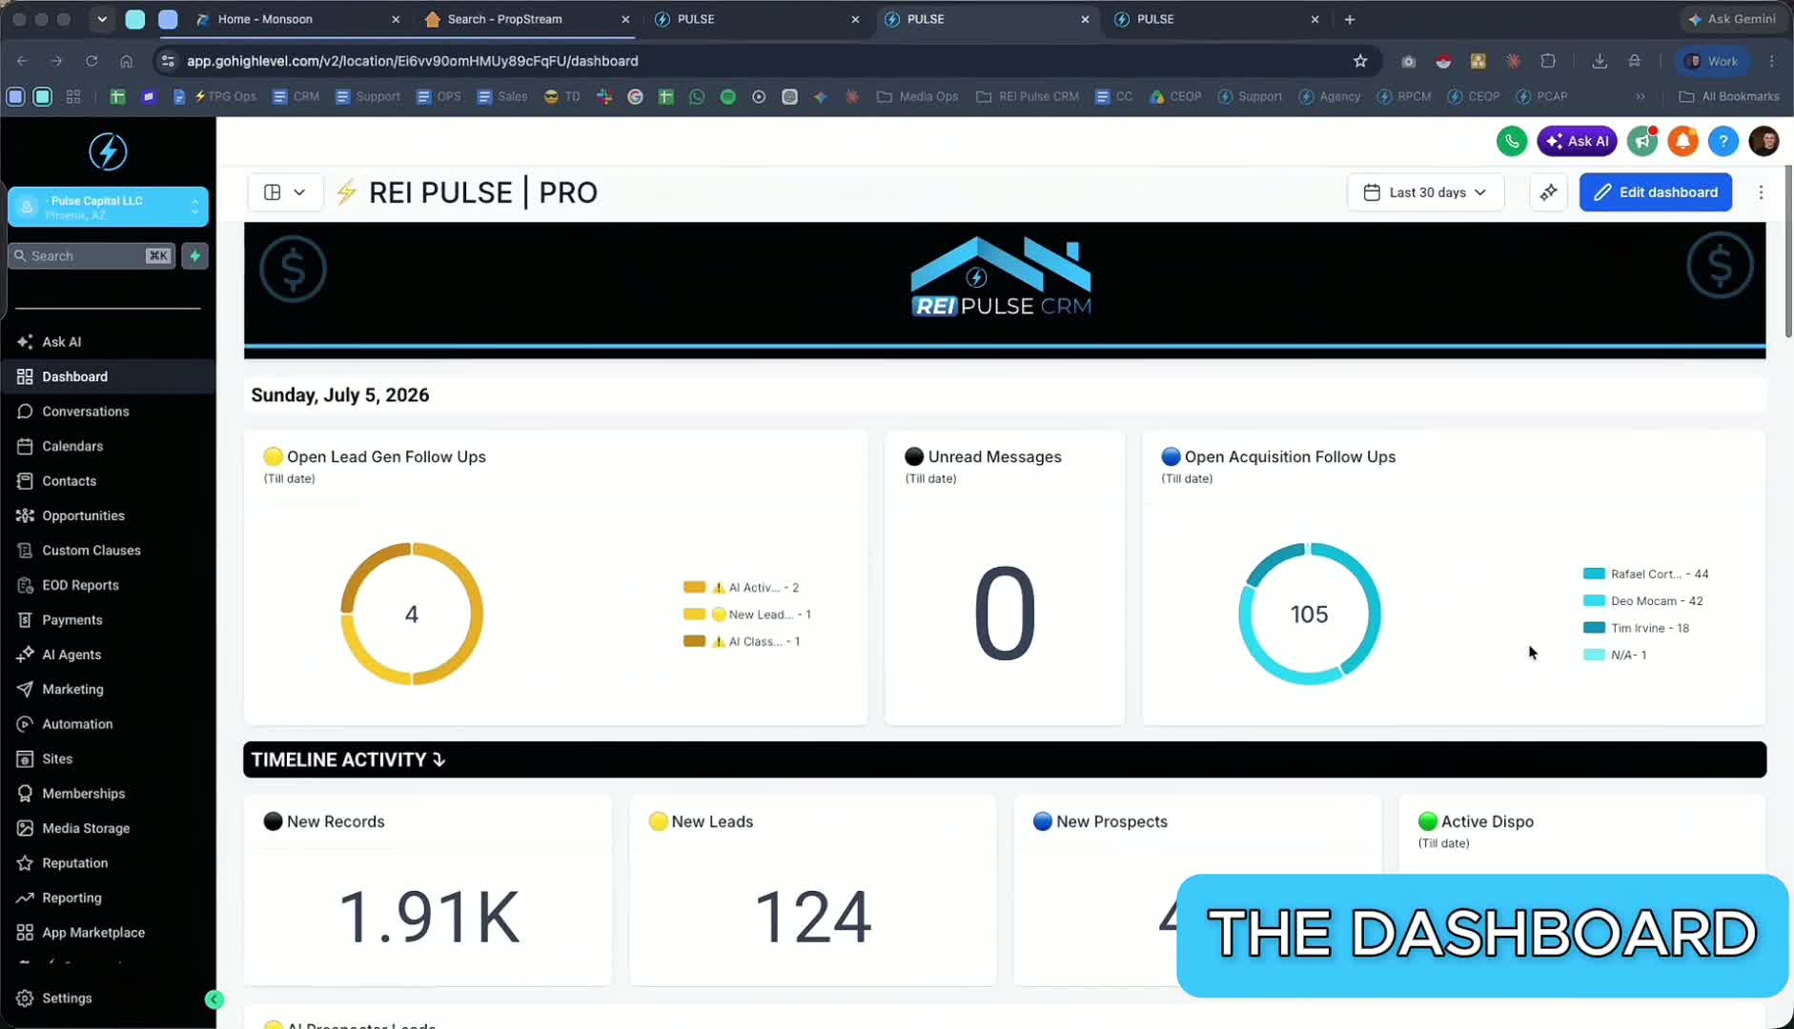Screen dimensions: 1794x1029
Task: Click the Reputation star icon
Action: (x=25, y=863)
